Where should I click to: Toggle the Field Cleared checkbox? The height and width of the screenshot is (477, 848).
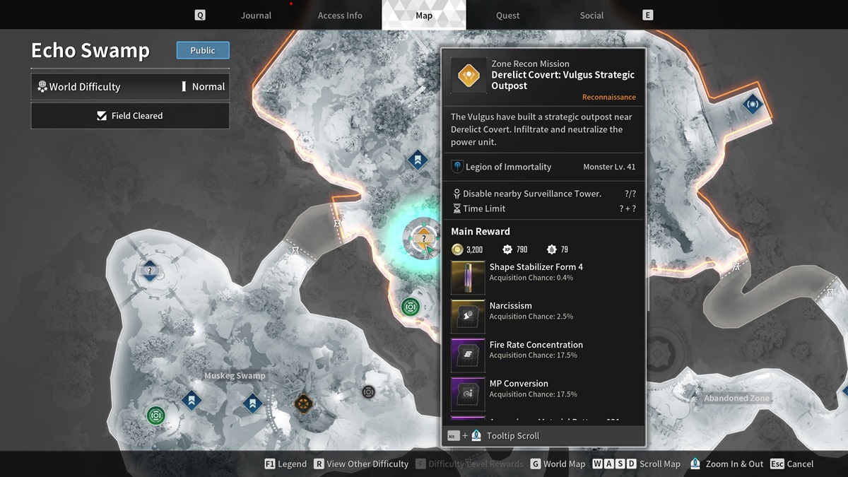(102, 116)
